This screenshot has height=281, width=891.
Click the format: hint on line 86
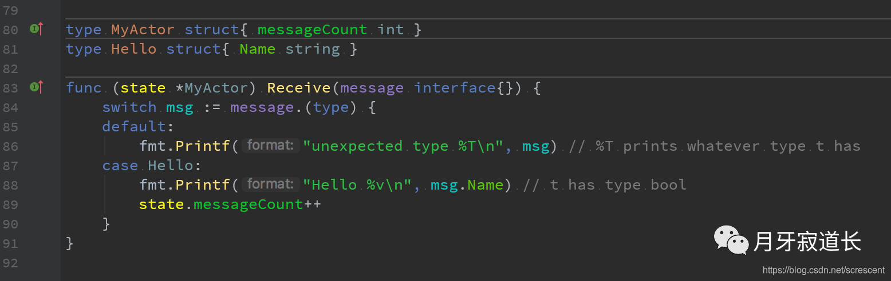271,146
